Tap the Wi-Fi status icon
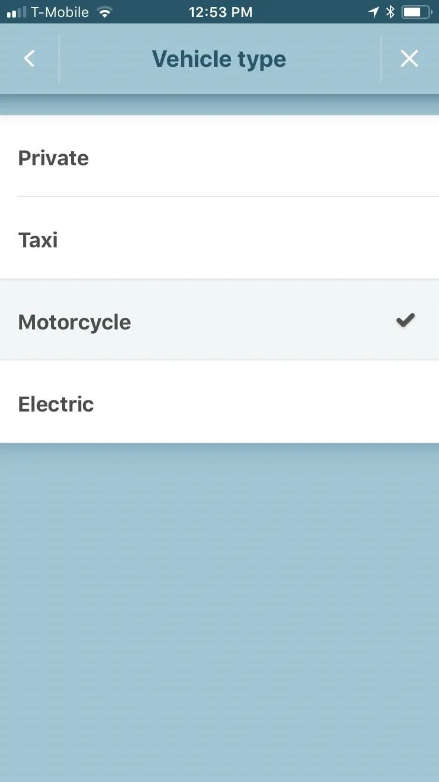The width and height of the screenshot is (439, 782). coord(105,12)
